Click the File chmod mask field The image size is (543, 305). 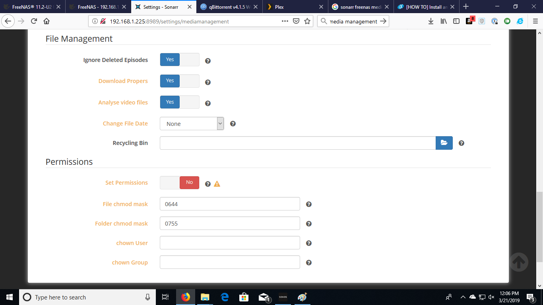(x=230, y=204)
